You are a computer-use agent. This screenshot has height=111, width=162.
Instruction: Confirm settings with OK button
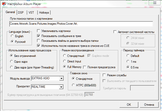(129, 105)
